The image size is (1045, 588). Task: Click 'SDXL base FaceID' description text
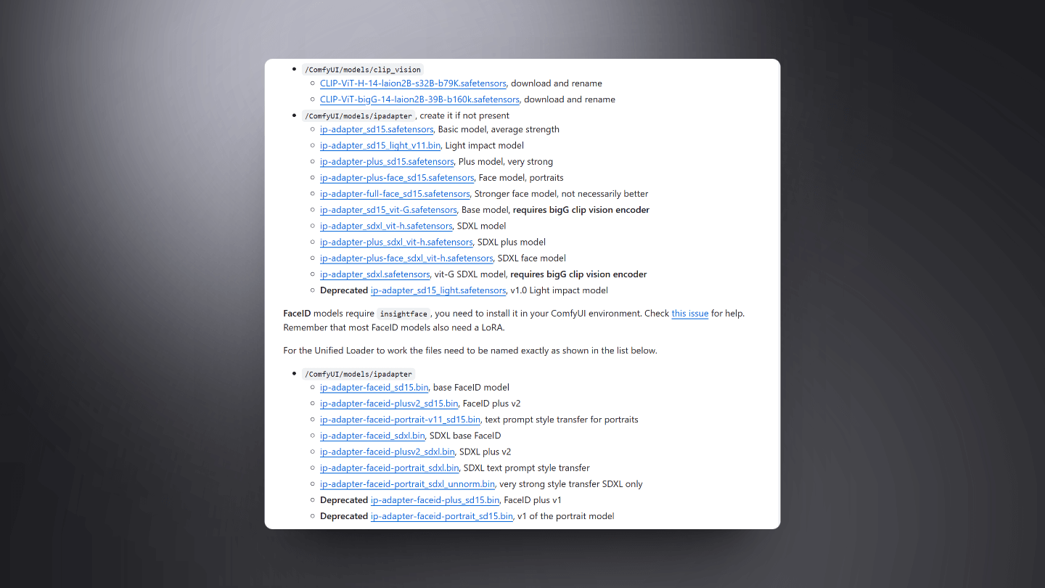(465, 436)
